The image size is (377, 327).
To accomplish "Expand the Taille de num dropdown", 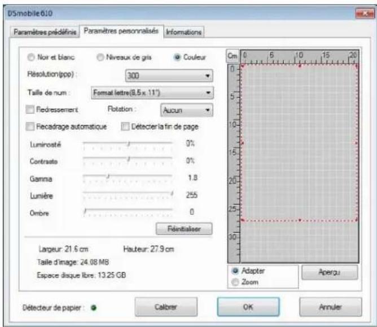I will click(x=152, y=93).
